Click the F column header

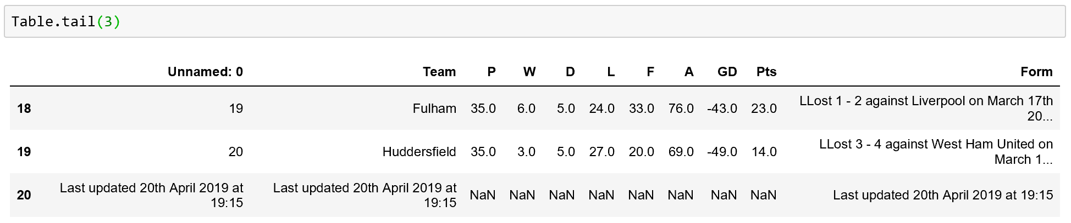(x=650, y=72)
